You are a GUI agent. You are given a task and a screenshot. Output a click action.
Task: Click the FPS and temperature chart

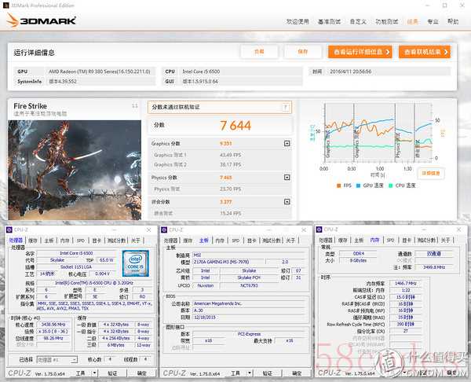pos(378,132)
